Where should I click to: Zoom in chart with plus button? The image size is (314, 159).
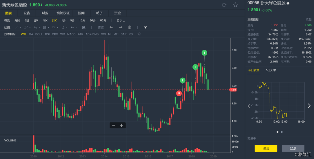[122, 125]
